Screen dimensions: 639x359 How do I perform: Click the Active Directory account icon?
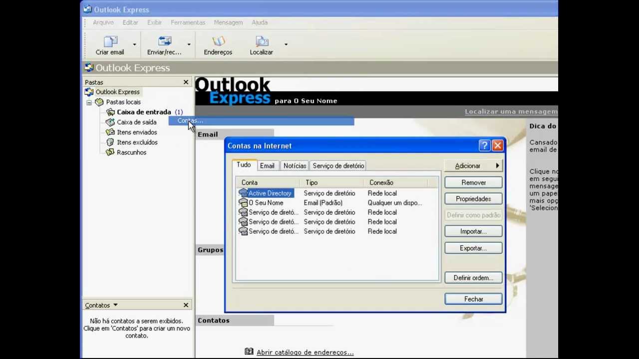coord(243,193)
